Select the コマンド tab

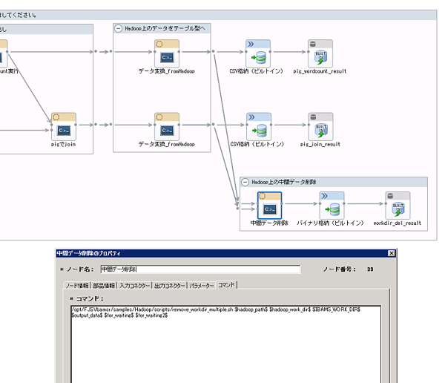(x=226, y=285)
